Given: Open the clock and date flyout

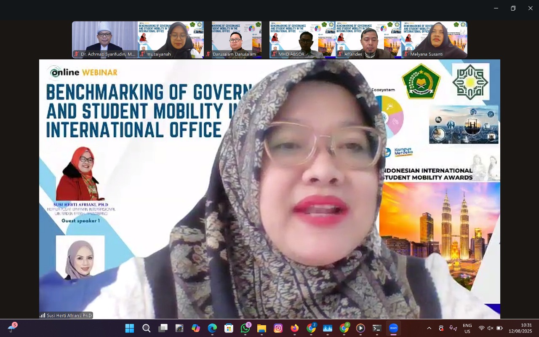Looking at the screenshot, I should 520,328.
